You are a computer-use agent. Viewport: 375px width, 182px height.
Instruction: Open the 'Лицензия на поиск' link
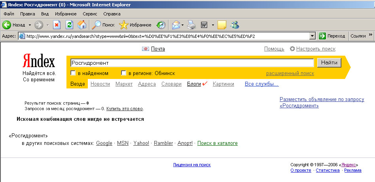pyautogui.click(x=192, y=165)
